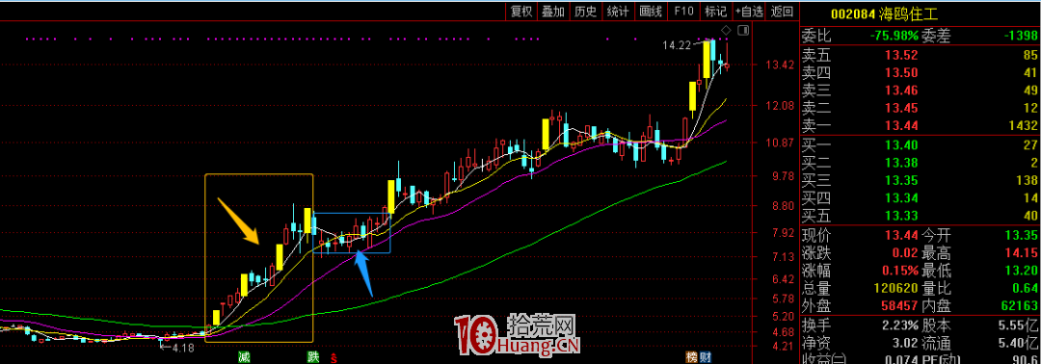The width and height of the screenshot is (1041, 364).
Task: Activate the 画线 drawing tool
Action: [x=651, y=12]
